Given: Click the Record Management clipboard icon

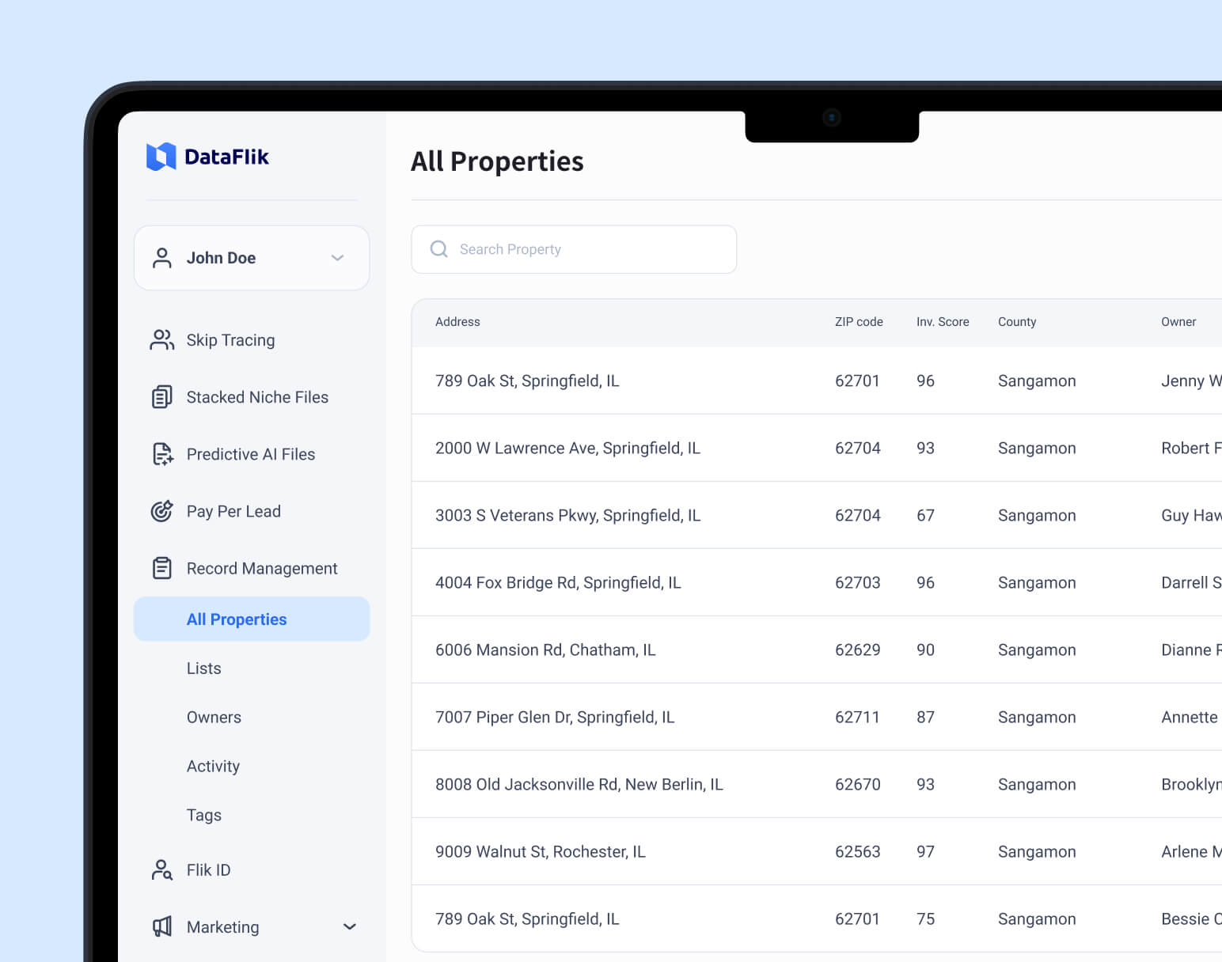Looking at the screenshot, I should click(161, 568).
